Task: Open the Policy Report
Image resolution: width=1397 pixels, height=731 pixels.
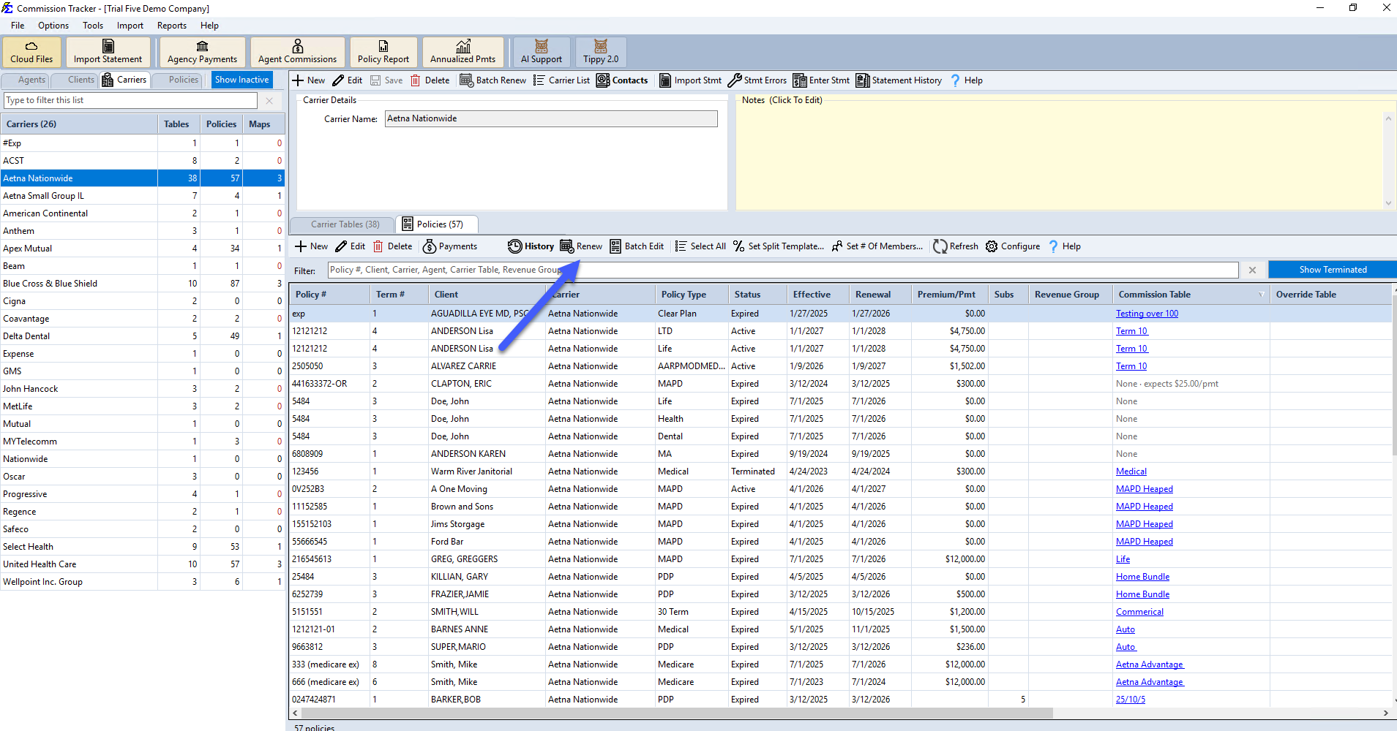Action: (x=383, y=53)
